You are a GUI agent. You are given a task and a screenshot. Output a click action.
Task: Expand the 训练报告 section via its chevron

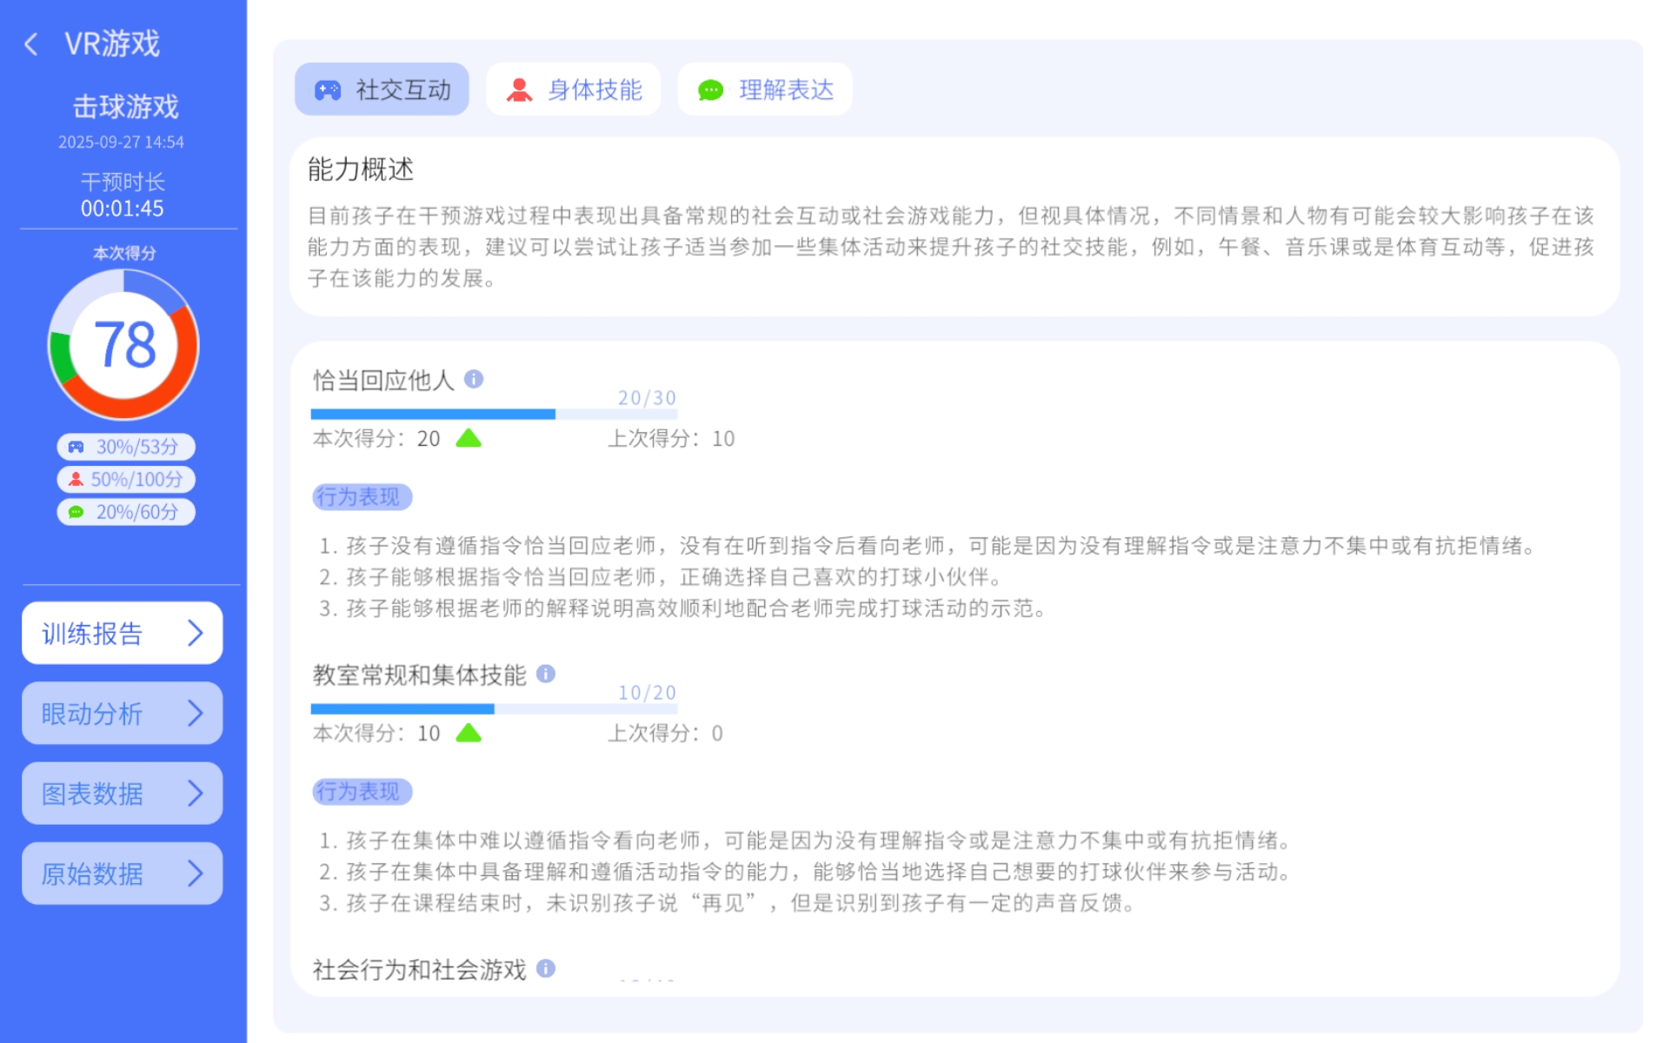click(196, 634)
